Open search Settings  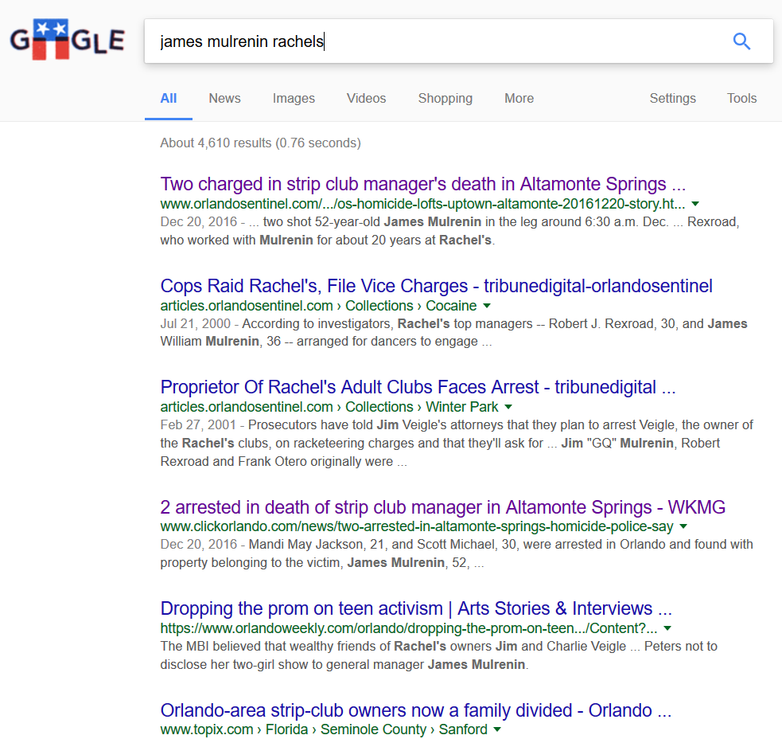pos(673,99)
